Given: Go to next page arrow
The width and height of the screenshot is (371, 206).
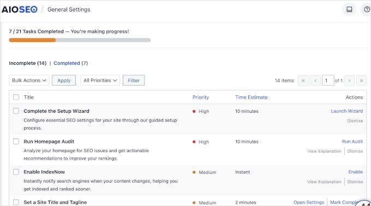Looking at the screenshot, I should (x=349, y=81).
